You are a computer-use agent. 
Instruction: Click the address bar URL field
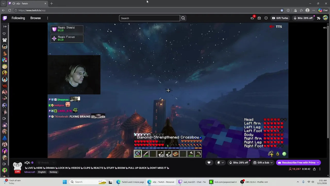pos(146,10)
